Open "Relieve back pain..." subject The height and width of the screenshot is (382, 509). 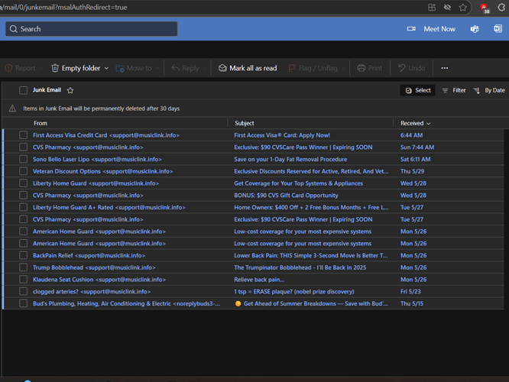(259, 279)
